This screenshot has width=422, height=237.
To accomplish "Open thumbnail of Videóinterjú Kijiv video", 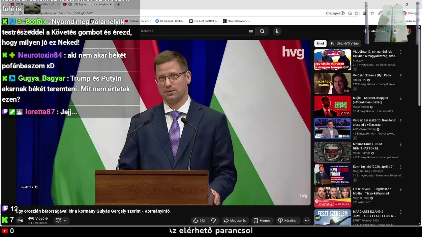I will point(333,60).
